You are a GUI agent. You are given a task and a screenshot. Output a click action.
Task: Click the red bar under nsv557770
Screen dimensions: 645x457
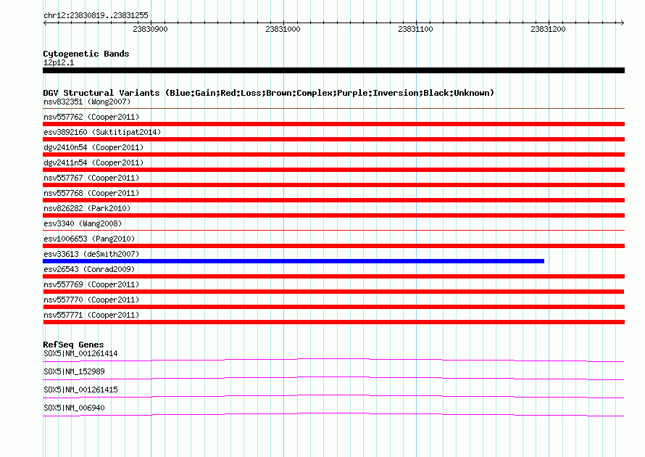pos(333,307)
